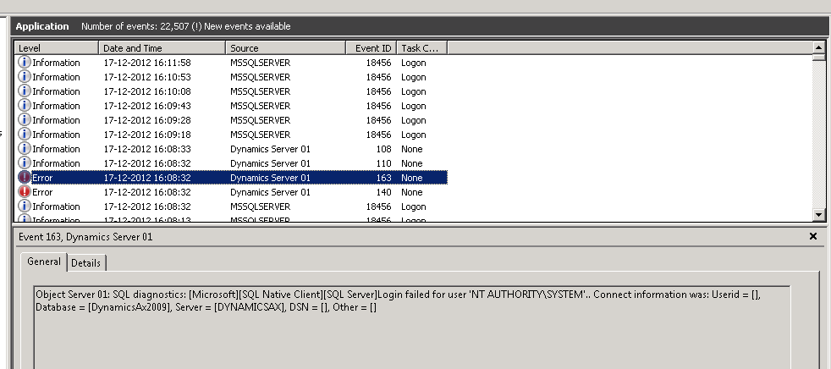Select timestamp 17-12-2012 16:09:28

(x=146, y=120)
